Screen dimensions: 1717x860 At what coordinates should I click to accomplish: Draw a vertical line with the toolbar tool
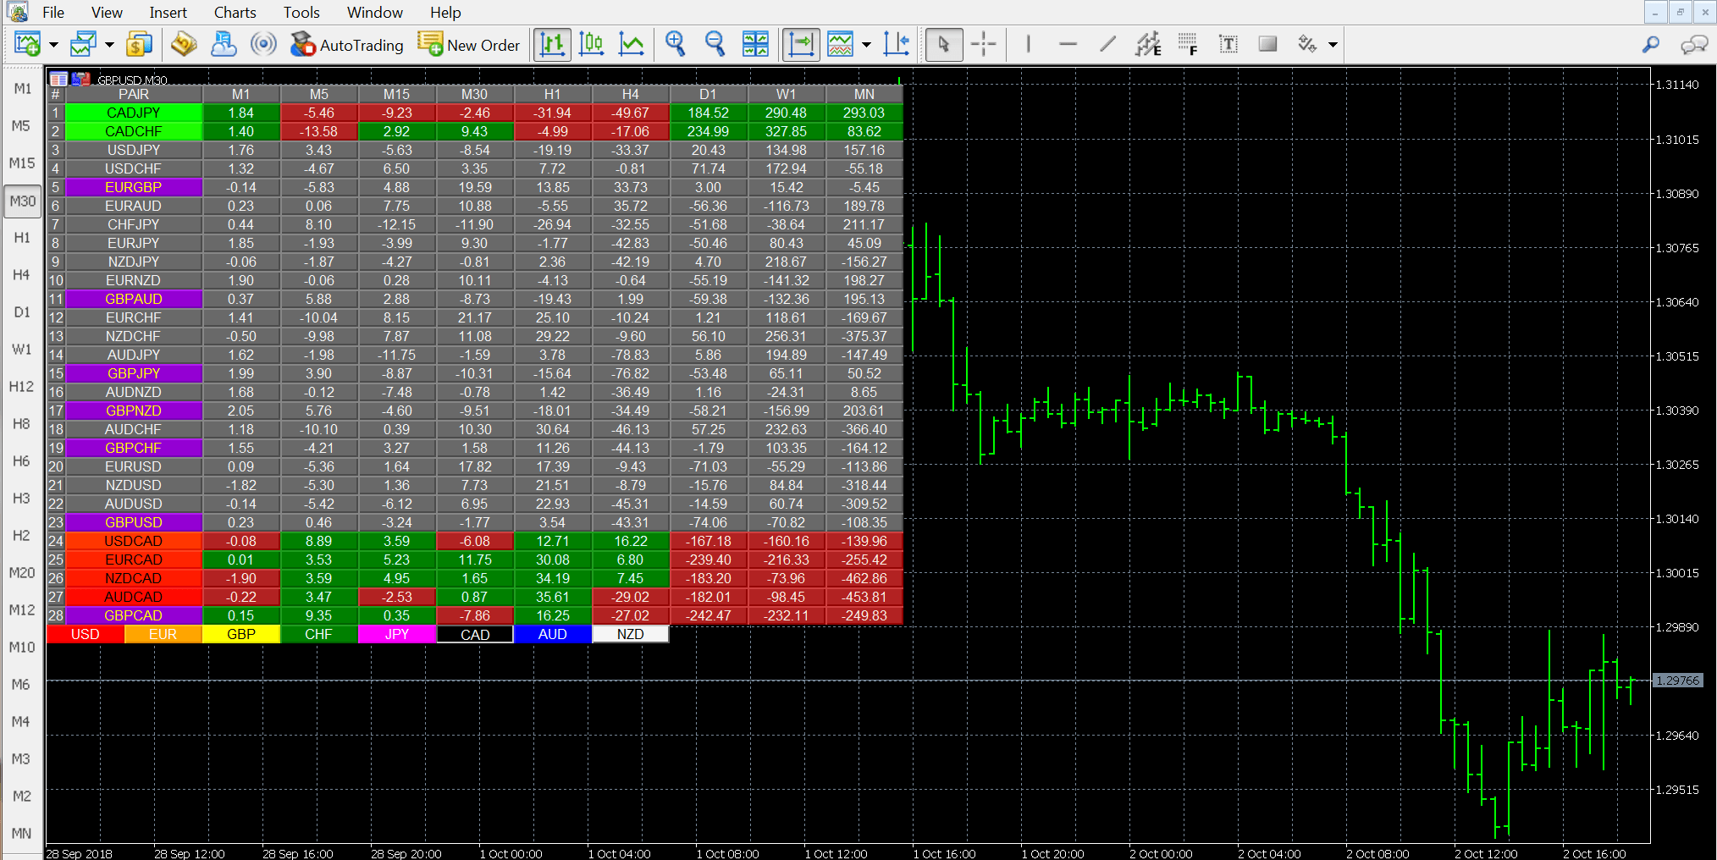(1028, 44)
